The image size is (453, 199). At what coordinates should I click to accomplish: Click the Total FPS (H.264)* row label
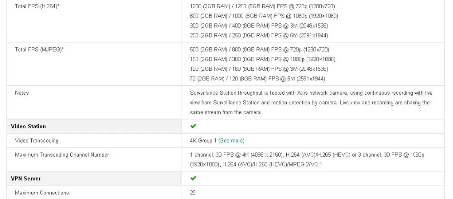coord(37,6)
